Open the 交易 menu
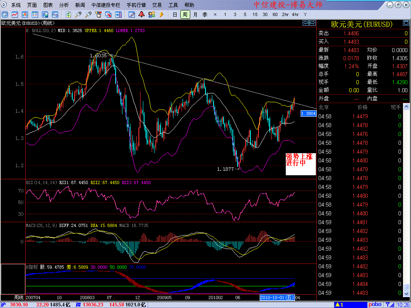Viewport: 411px width, 308px height. coord(157,5)
